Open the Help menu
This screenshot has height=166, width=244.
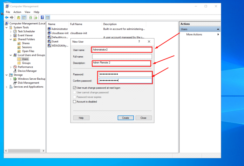coord(37,12)
